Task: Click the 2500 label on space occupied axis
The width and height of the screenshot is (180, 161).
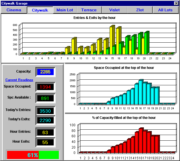Action: click(x=72, y=75)
